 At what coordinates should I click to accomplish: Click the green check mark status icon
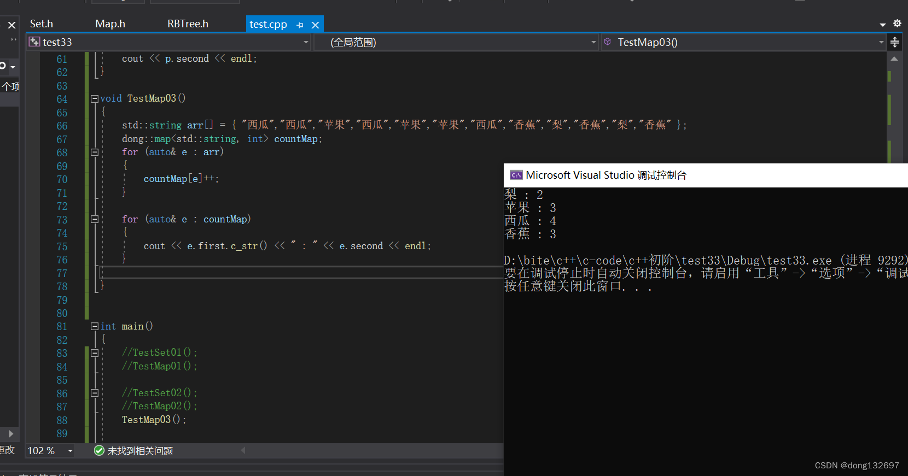point(99,450)
